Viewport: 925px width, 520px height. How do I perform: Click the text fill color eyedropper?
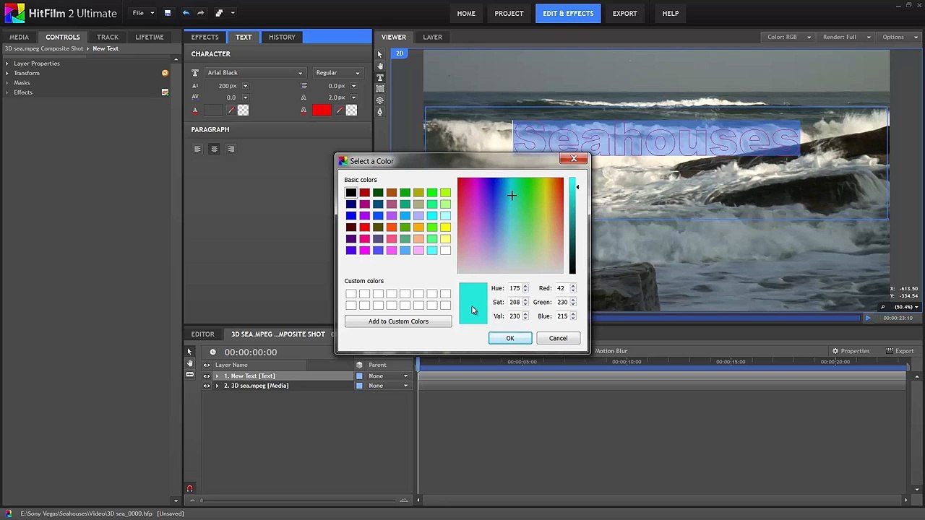tap(231, 110)
